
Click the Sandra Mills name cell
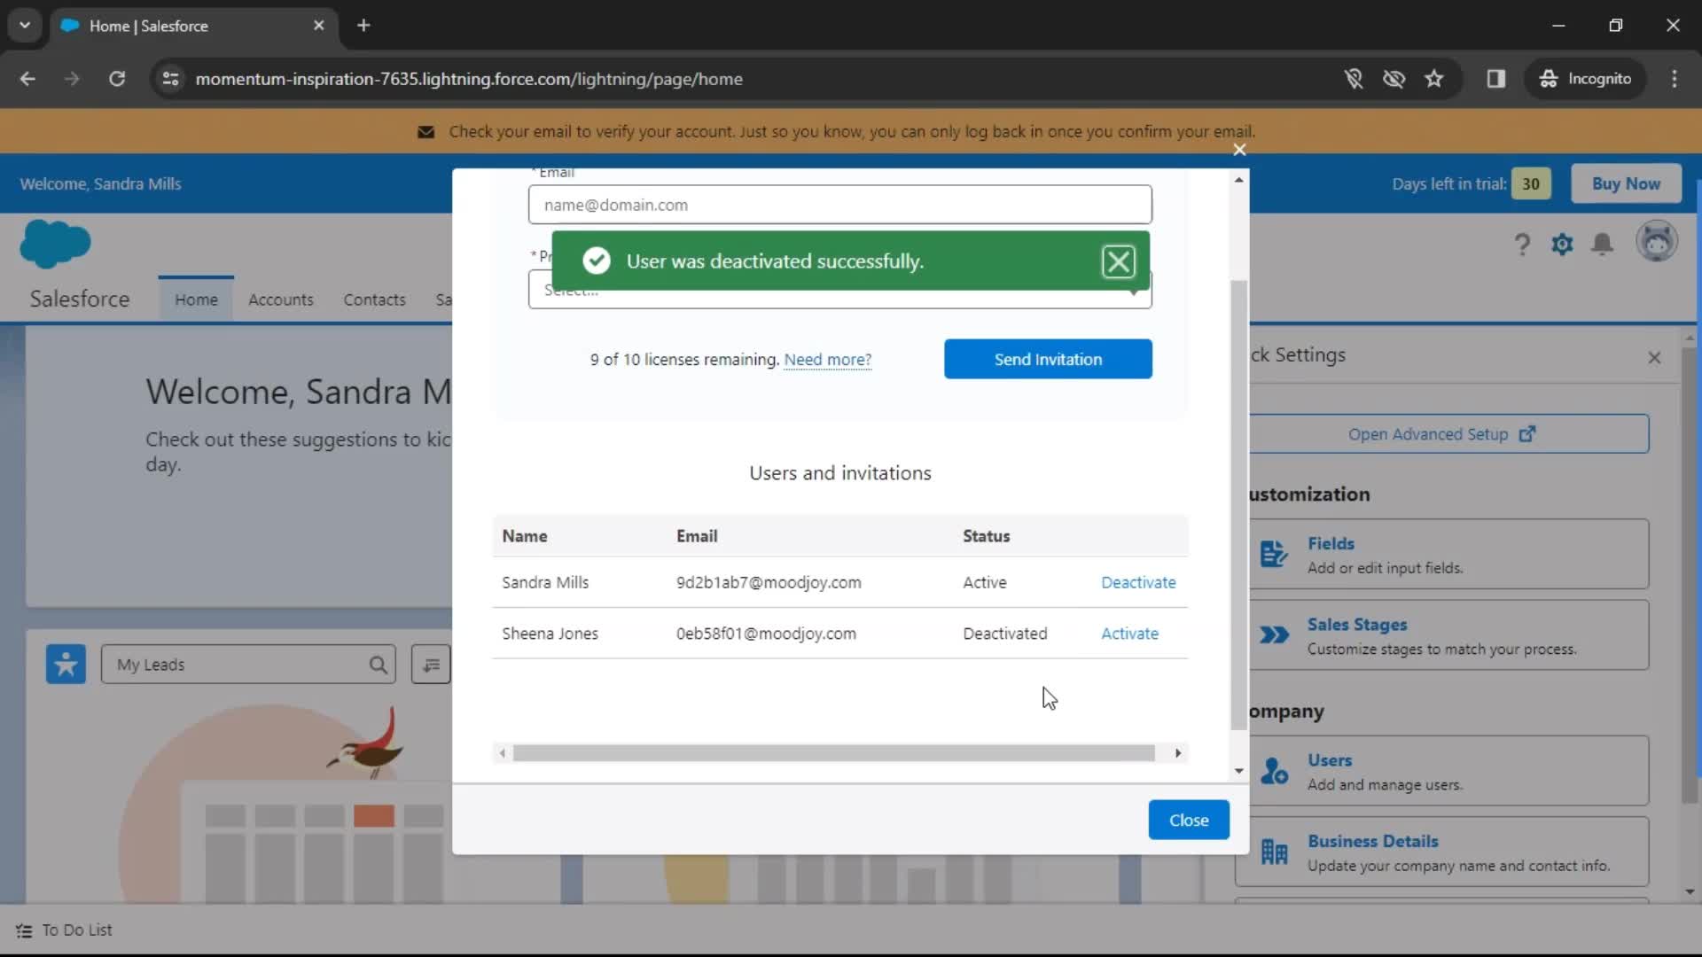545,582
